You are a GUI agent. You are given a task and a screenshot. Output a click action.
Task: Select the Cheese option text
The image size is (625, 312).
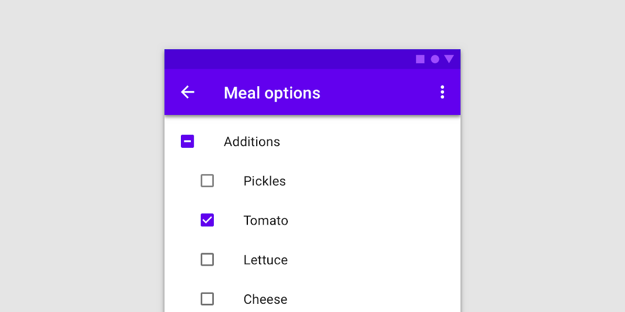[x=265, y=299]
